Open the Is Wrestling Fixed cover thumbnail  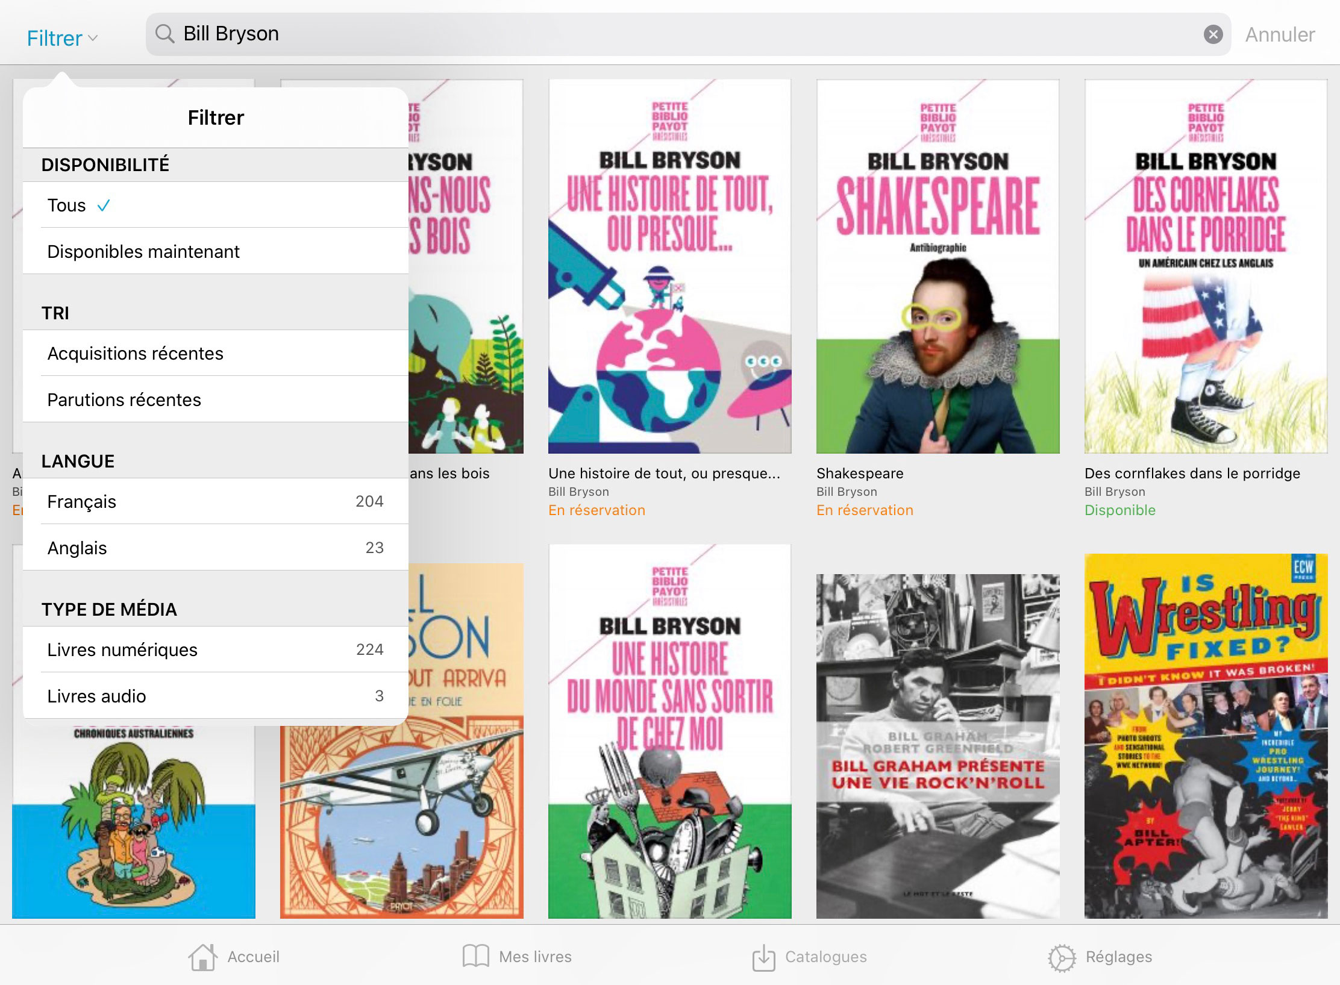[x=1205, y=736]
